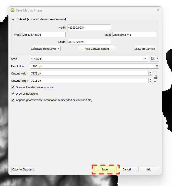This screenshot has width=172, height=186.
Task: Close the Save Map as Image dialog
Action: click(x=158, y=10)
